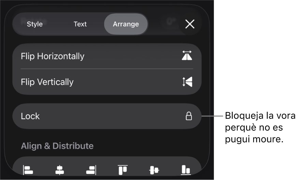Click the flip vertically arrows icon

pos(187,82)
